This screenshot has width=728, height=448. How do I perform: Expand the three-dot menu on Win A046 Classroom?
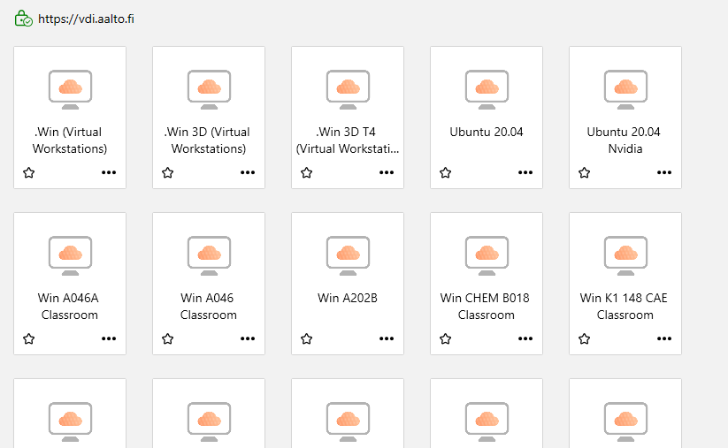pos(248,338)
